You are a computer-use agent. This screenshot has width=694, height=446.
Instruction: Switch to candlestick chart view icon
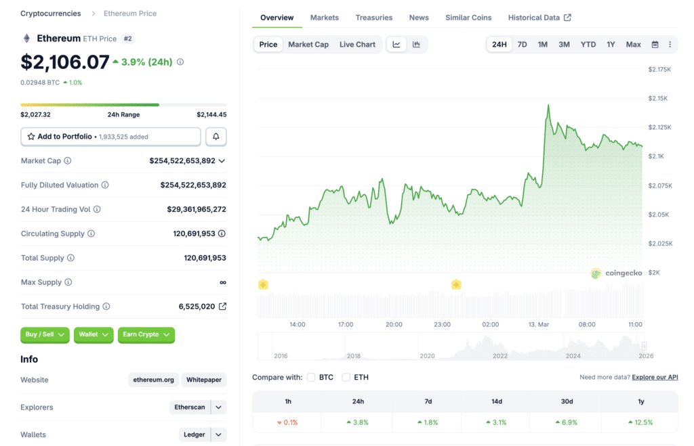pyautogui.click(x=416, y=45)
